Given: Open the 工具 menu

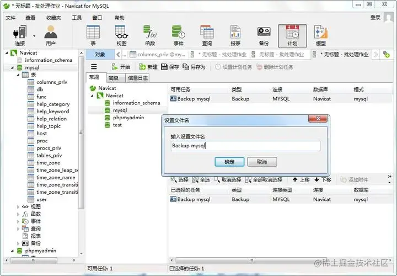Looking at the screenshot, I should coord(77,18).
